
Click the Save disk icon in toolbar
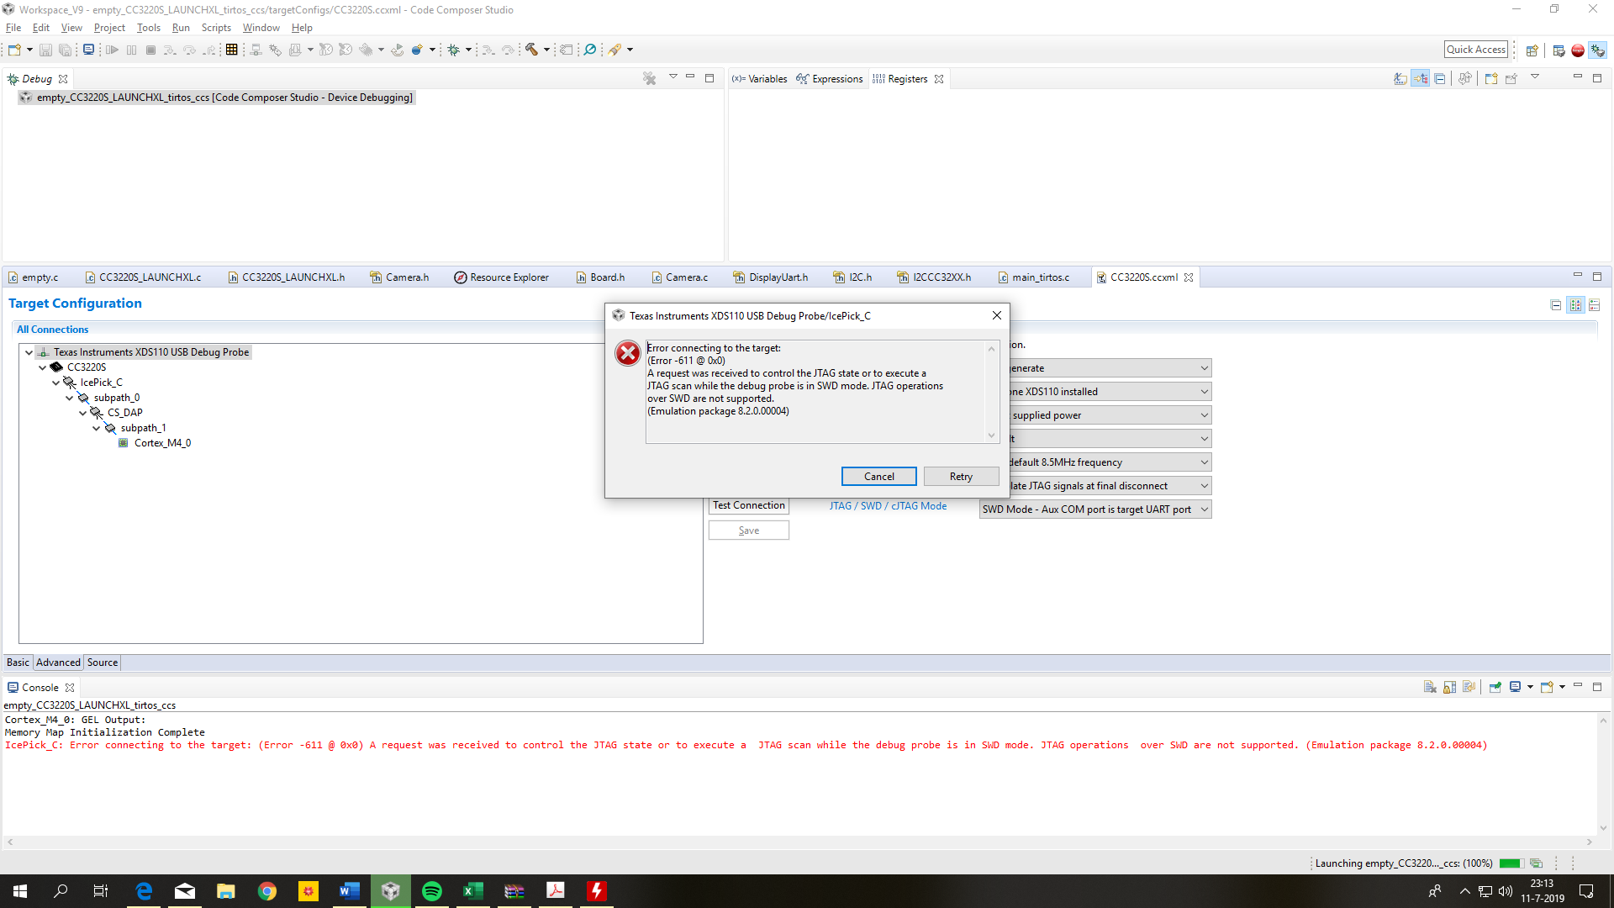pos(46,50)
